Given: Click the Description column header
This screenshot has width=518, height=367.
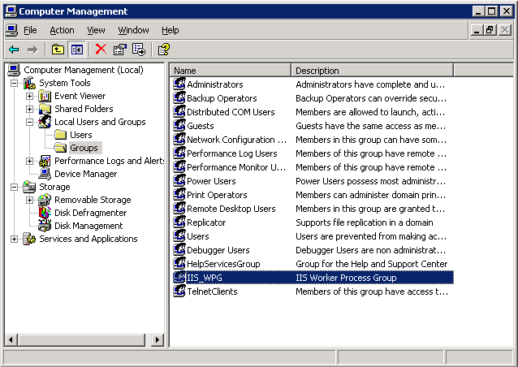Looking at the screenshot, I should point(371,71).
